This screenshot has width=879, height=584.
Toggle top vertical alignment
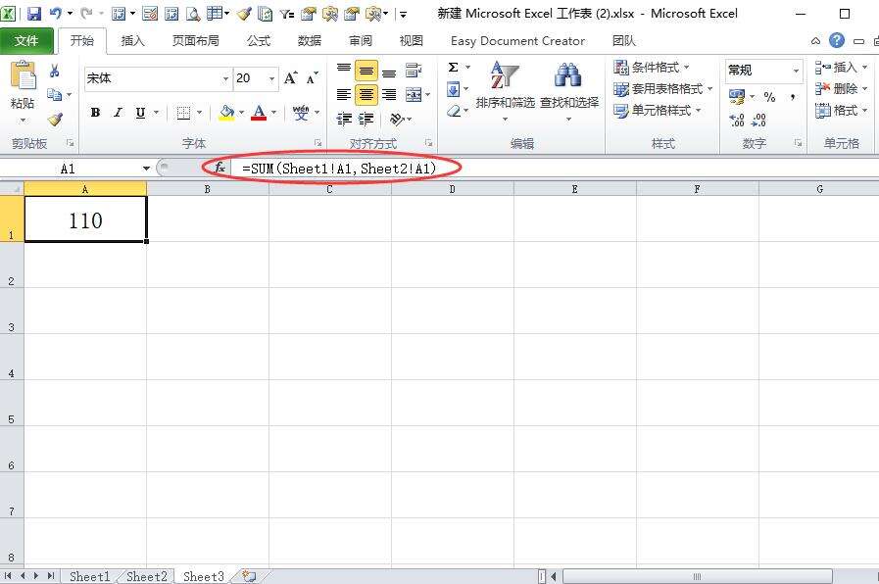click(344, 71)
